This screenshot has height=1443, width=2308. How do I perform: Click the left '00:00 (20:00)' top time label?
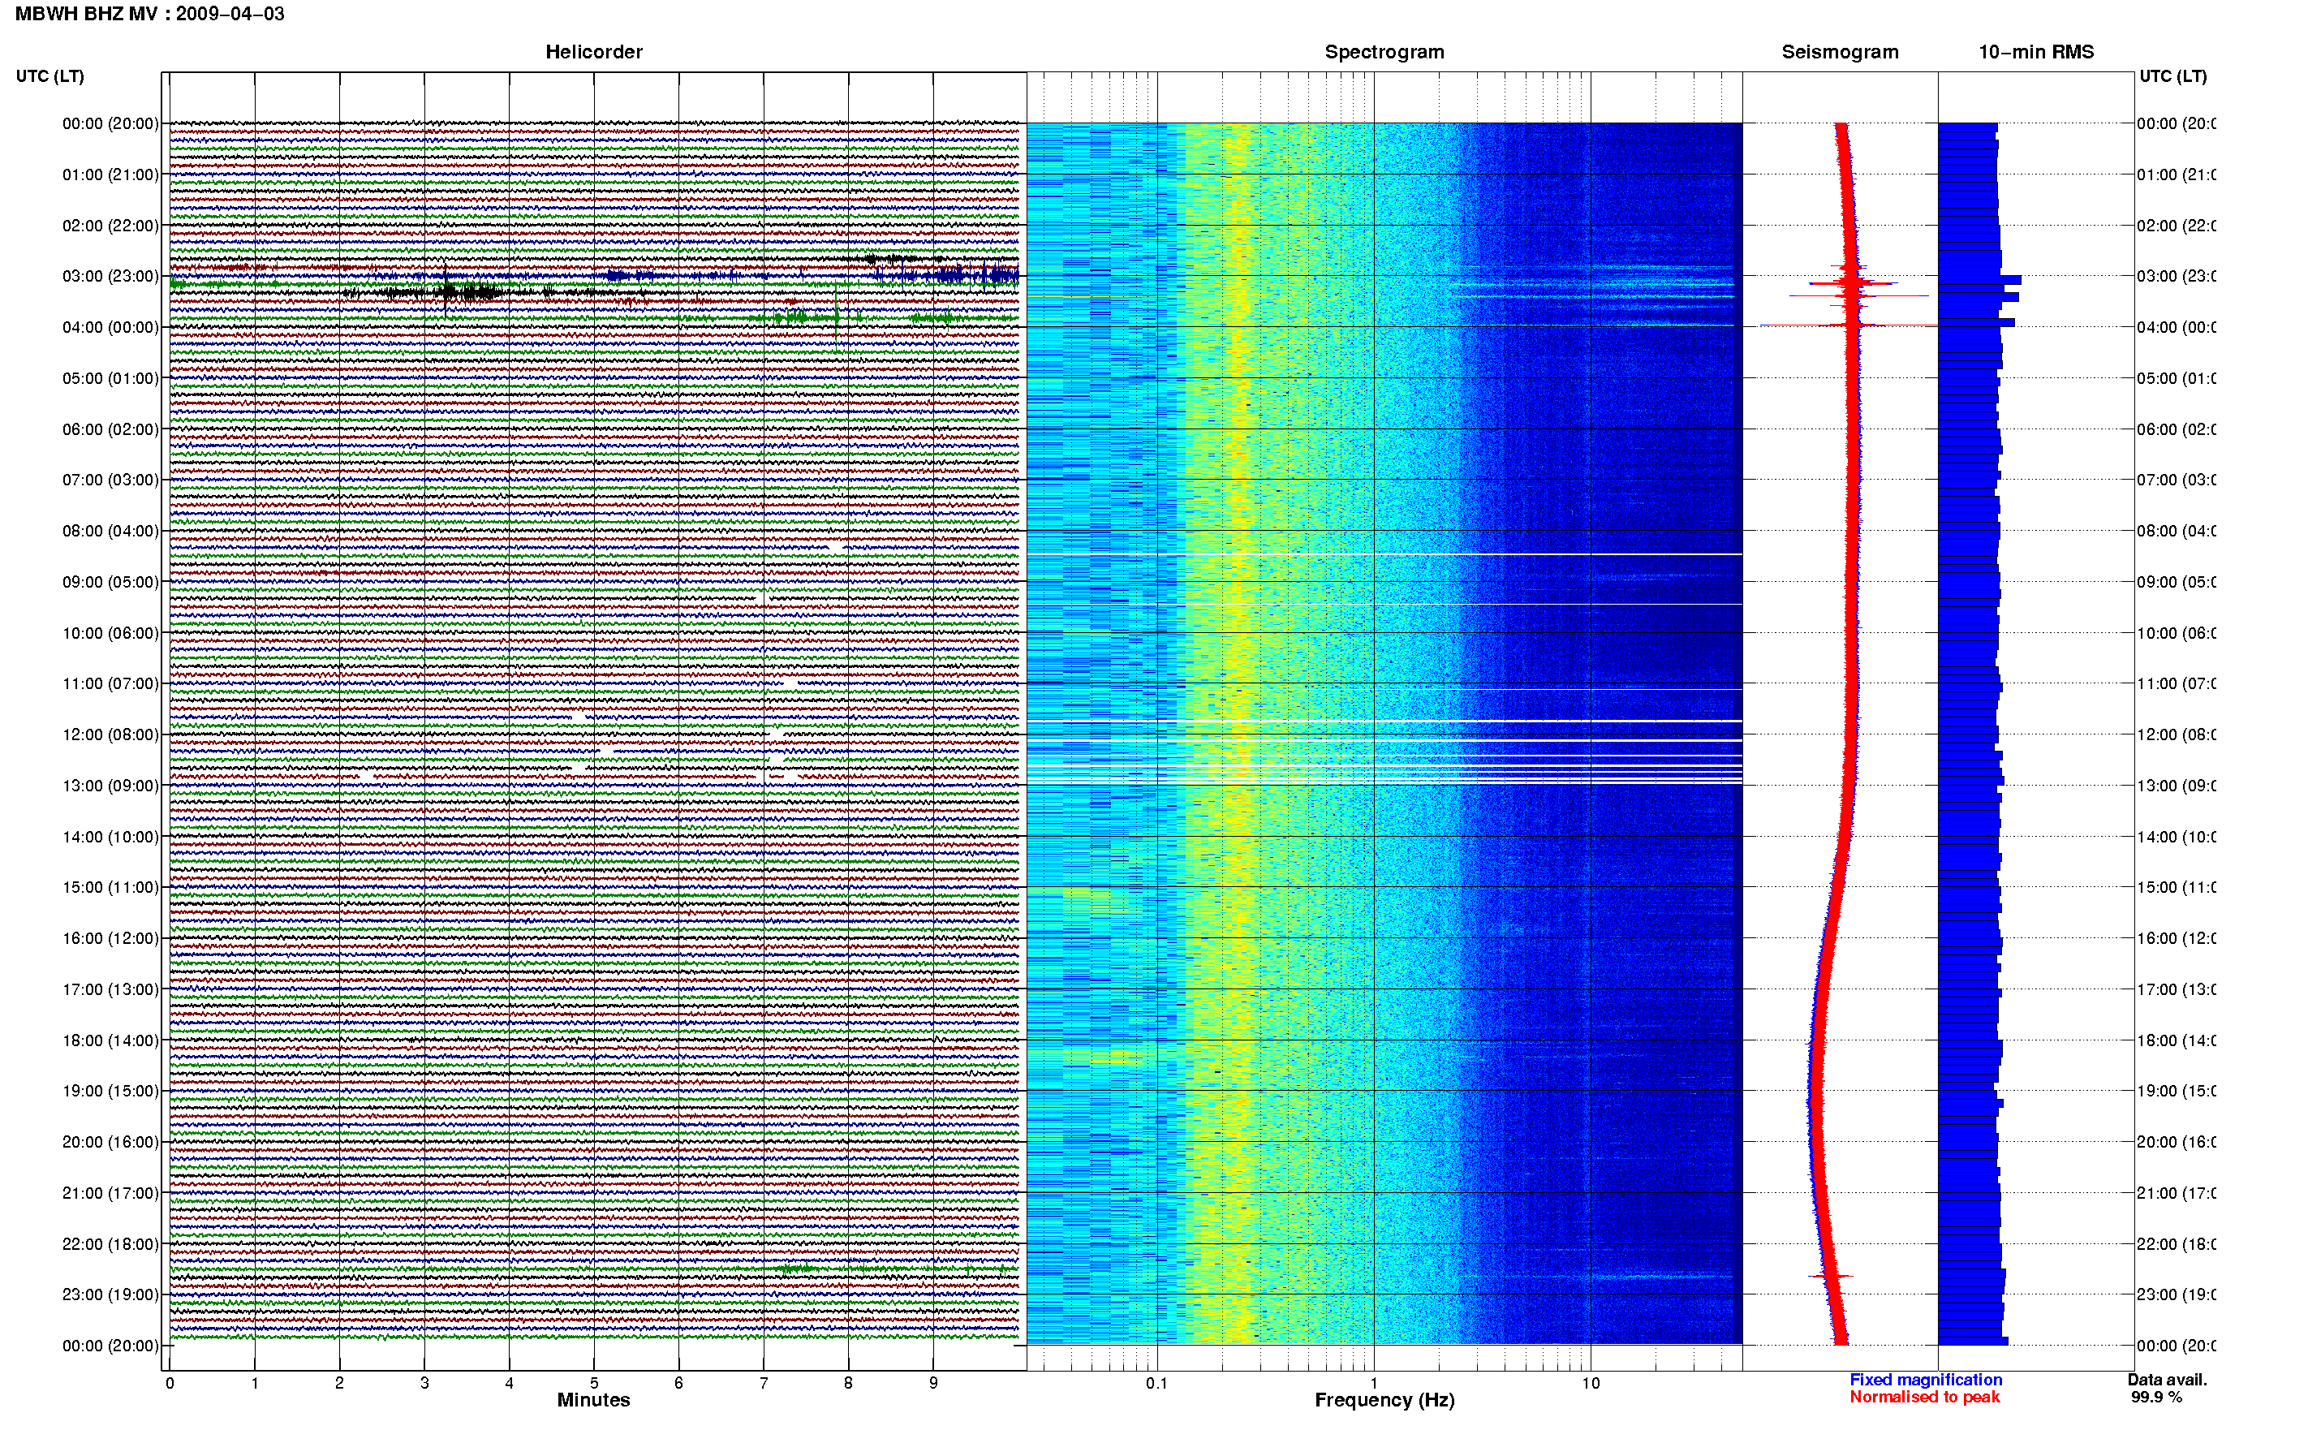[110, 123]
